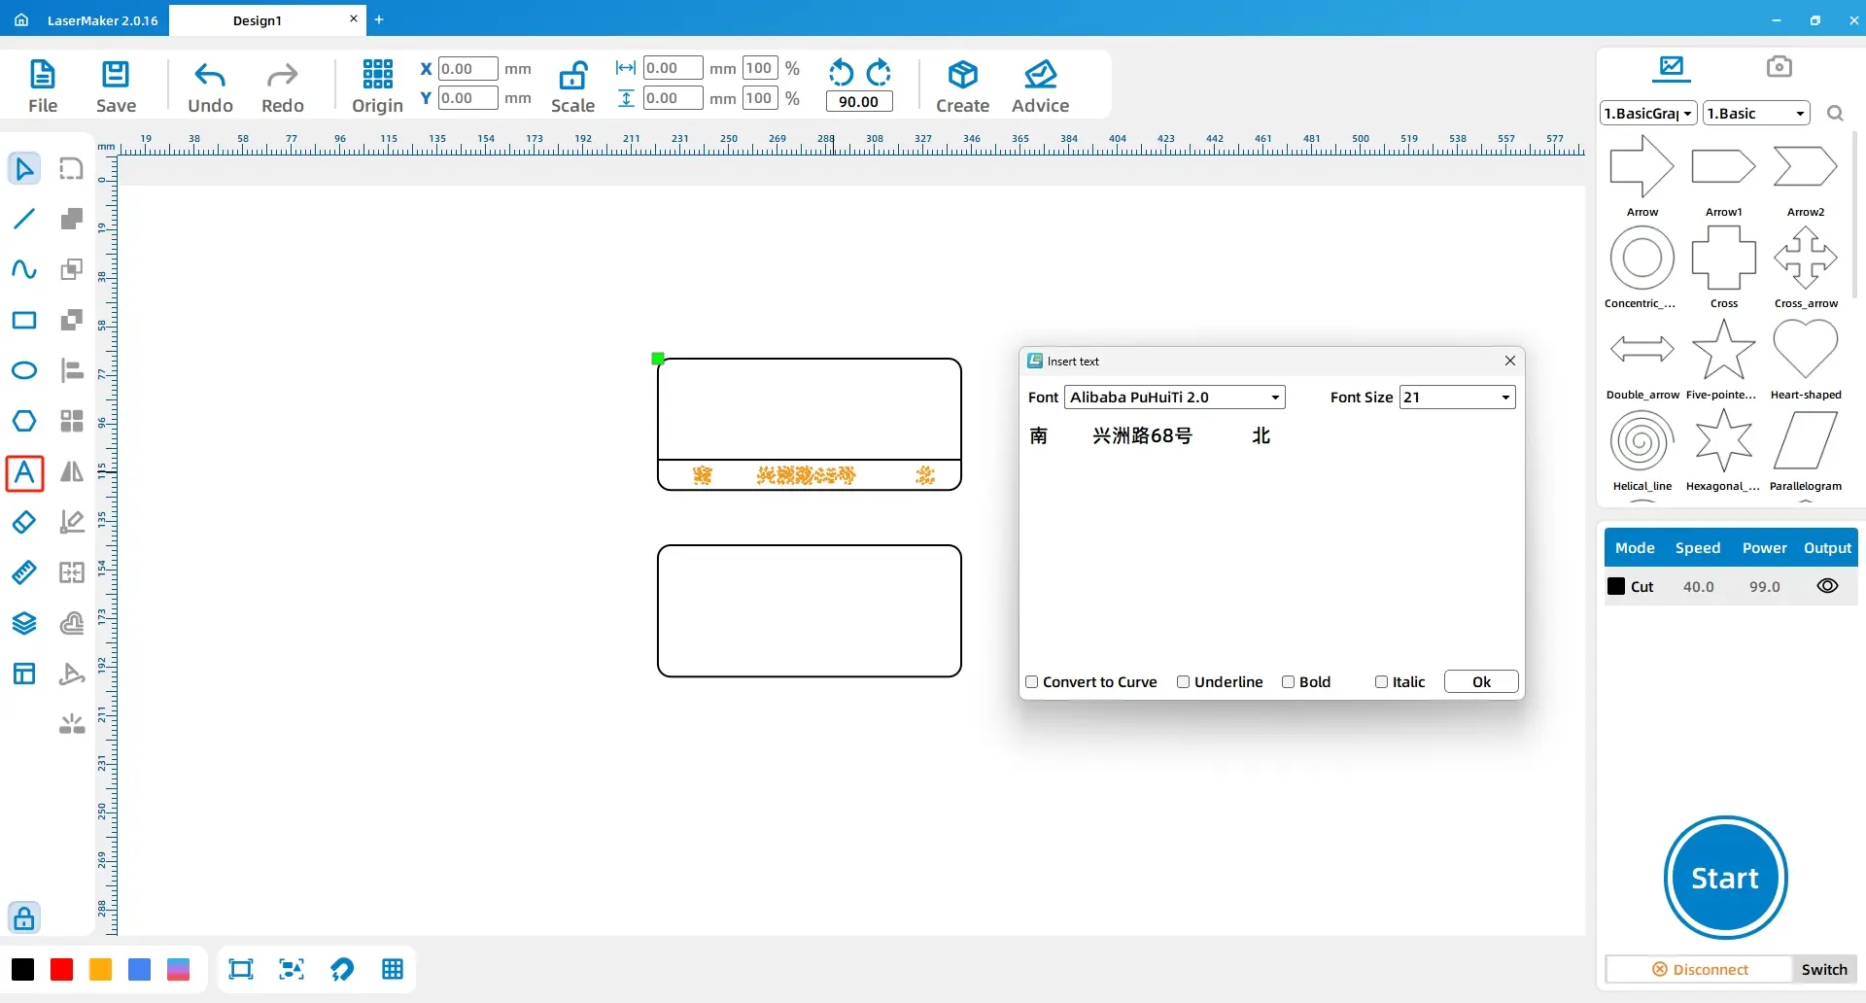Set the Origin reference point
Viewport: 1866px width, 1003px height.
(x=377, y=86)
